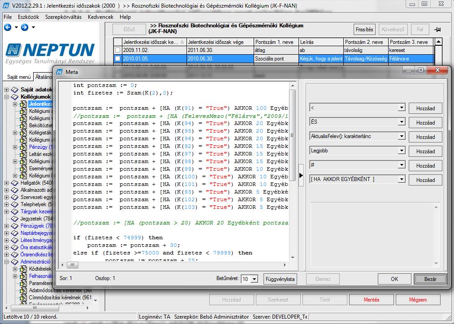Click the Frissítés button

coord(364,30)
